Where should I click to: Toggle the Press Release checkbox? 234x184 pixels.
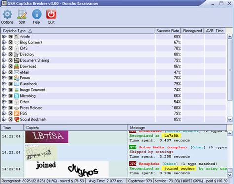[11, 108]
